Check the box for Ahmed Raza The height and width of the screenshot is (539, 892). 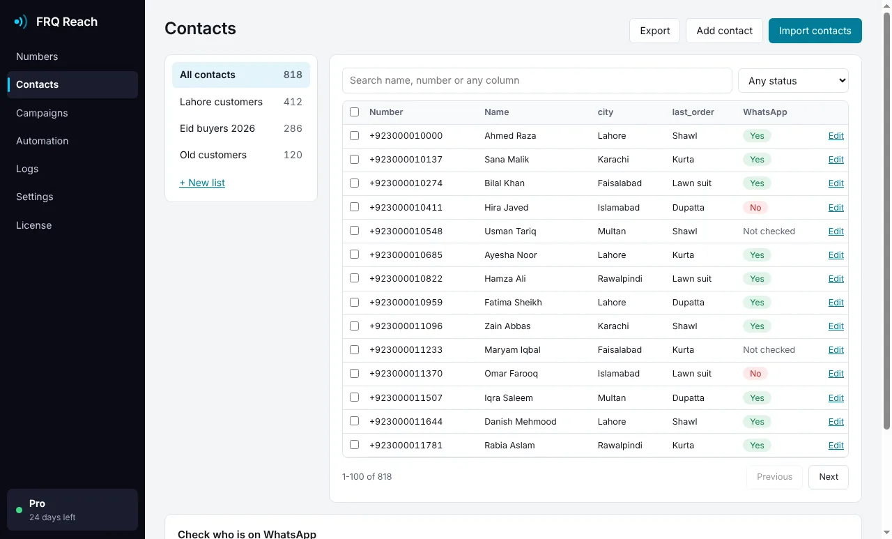click(x=354, y=135)
